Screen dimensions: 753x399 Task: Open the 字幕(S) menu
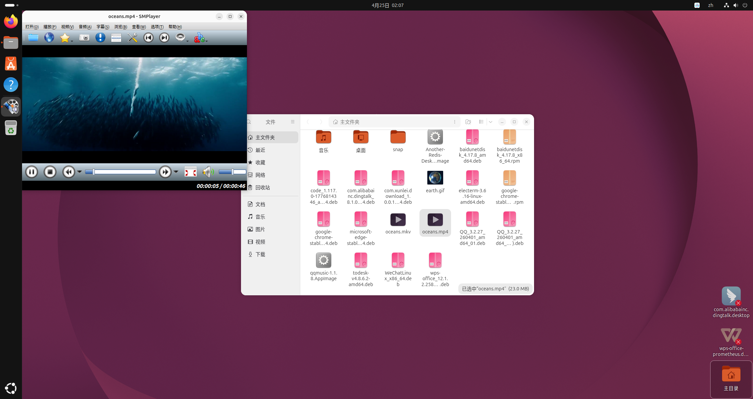coord(102,27)
